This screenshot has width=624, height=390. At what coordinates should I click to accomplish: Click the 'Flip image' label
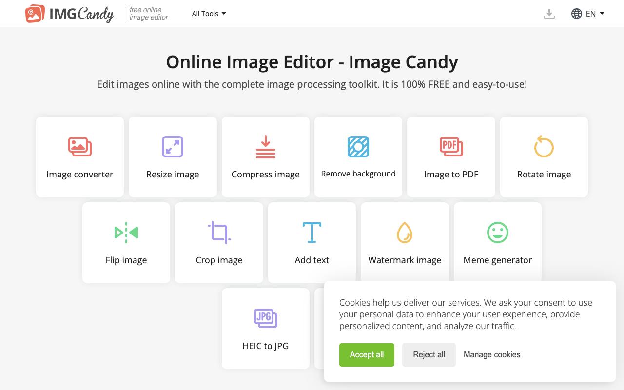pyautogui.click(x=126, y=260)
